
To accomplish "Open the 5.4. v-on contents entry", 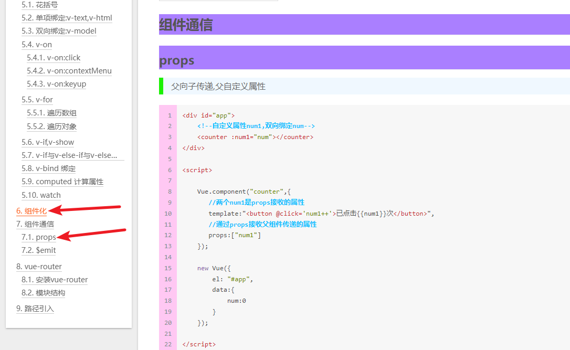I will pyautogui.click(x=37, y=45).
